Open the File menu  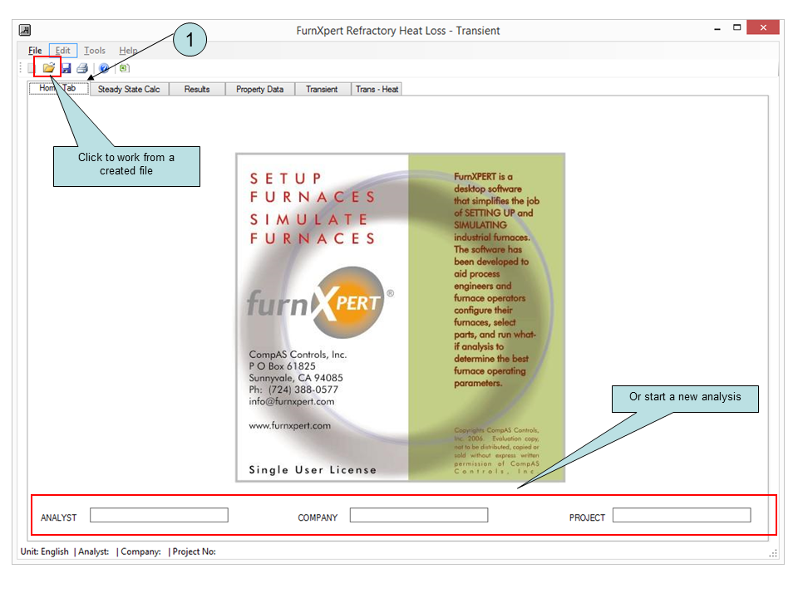click(x=35, y=51)
